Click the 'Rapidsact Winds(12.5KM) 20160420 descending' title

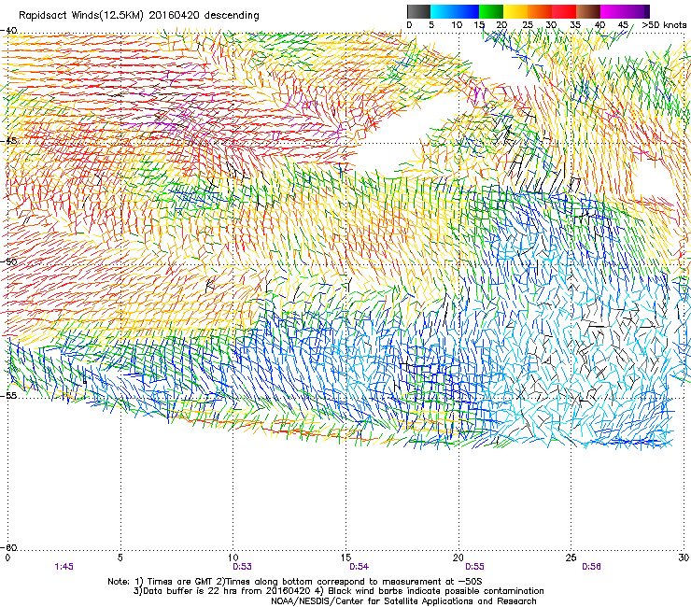pos(139,16)
